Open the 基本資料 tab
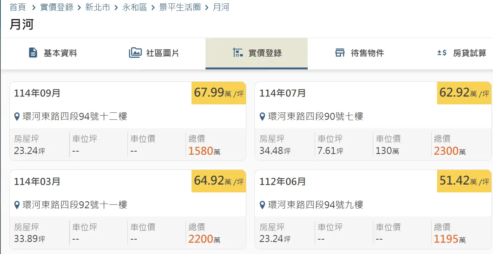Screen dimensions: 493x254 click(60, 53)
